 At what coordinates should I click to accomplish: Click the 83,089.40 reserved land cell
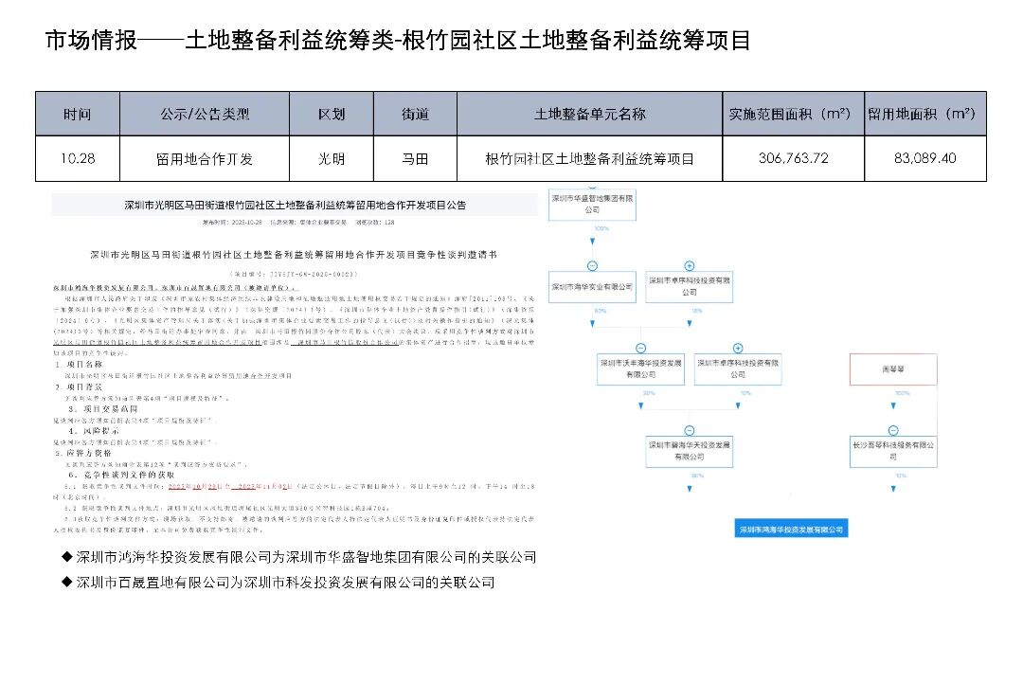[x=924, y=158]
